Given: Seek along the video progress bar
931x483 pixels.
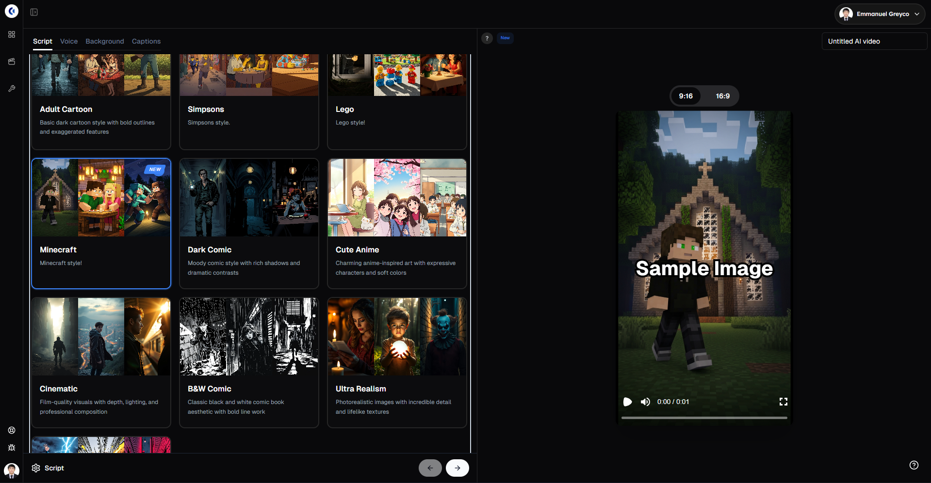Looking at the screenshot, I should (x=704, y=418).
